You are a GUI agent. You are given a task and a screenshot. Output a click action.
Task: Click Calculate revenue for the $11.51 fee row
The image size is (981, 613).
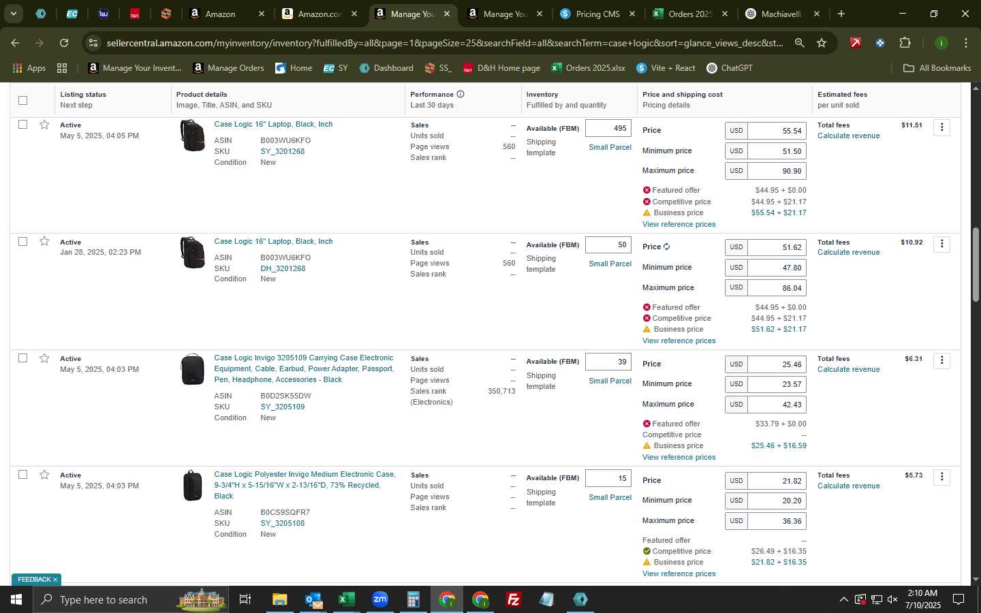click(848, 136)
